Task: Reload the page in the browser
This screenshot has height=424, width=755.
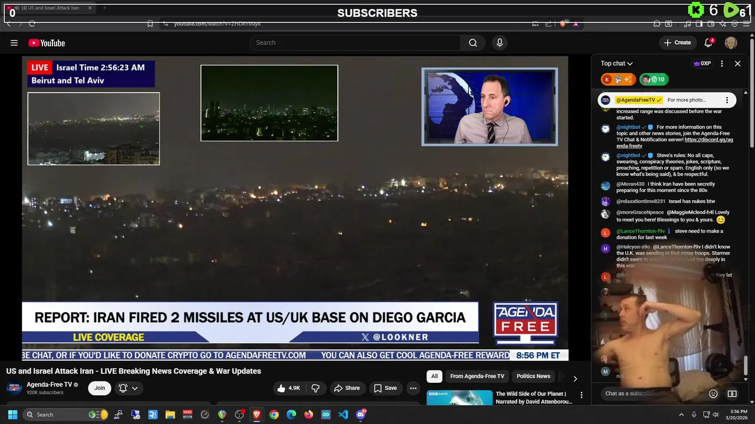Action: [32, 24]
